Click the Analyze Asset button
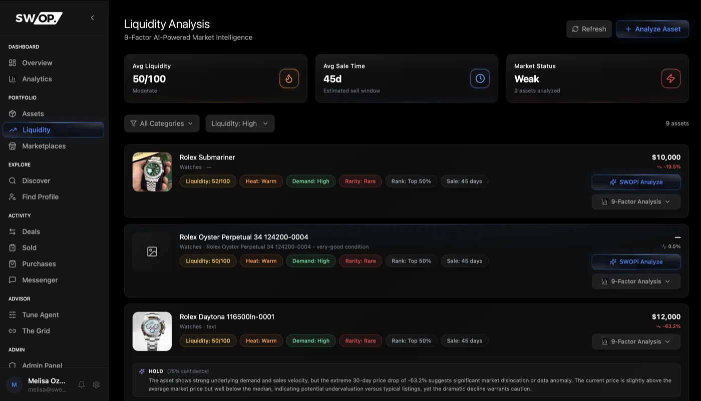This screenshot has width=701, height=401. coord(652,29)
